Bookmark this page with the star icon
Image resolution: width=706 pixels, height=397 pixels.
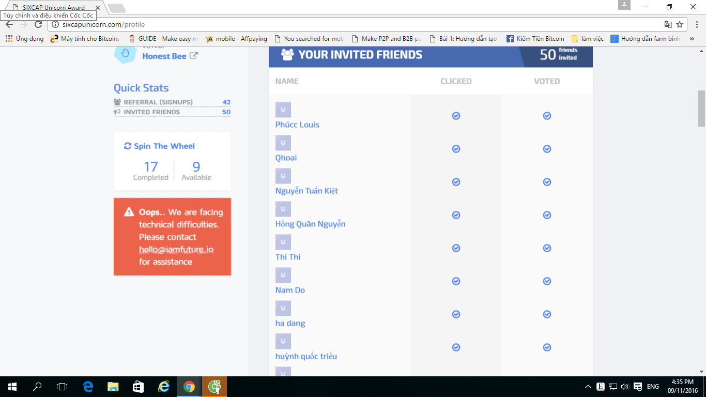(x=680, y=24)
